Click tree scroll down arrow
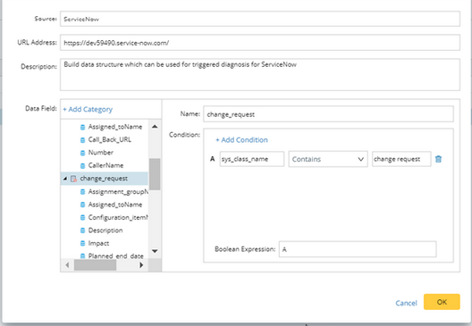 pos(155,251)
